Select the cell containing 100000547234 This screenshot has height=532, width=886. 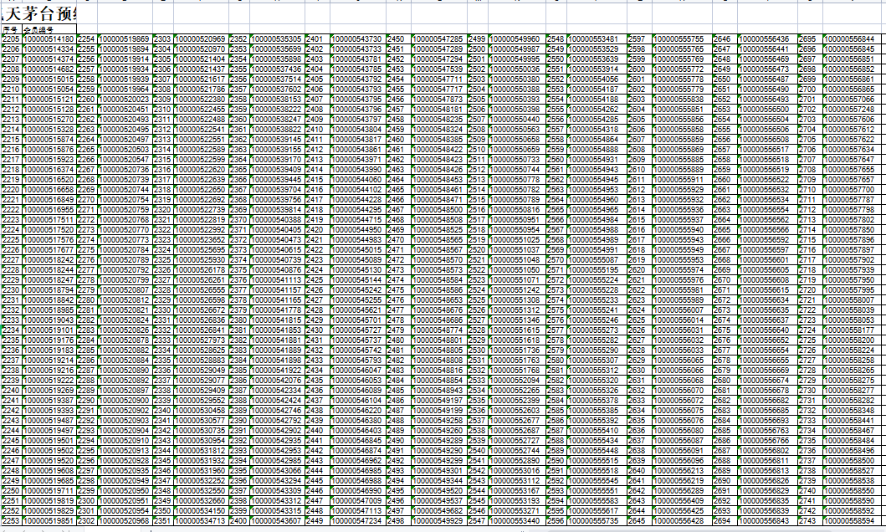[x=358, y=520]
